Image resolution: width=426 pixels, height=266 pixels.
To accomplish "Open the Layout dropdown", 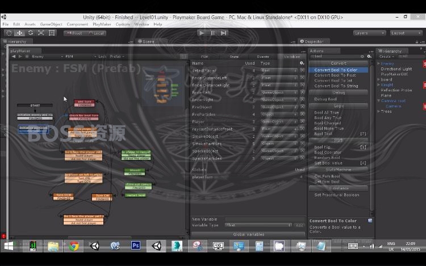I will (x=406, y=33).
